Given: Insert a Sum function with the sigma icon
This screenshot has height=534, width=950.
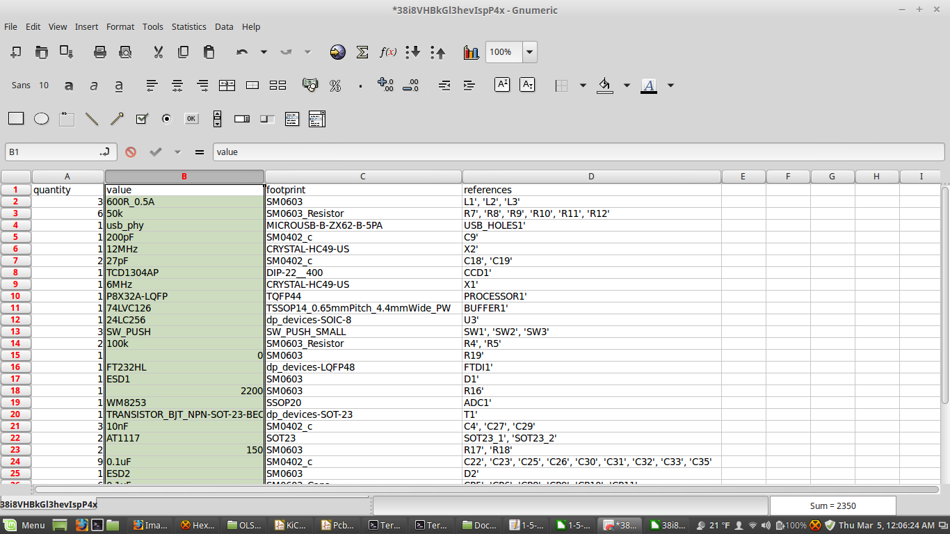Looking at the screenshot, I should point(362,52).
